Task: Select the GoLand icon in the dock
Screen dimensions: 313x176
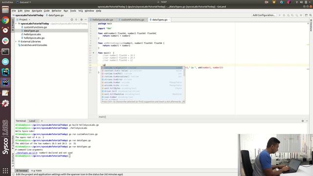Action: pos(5,83)
